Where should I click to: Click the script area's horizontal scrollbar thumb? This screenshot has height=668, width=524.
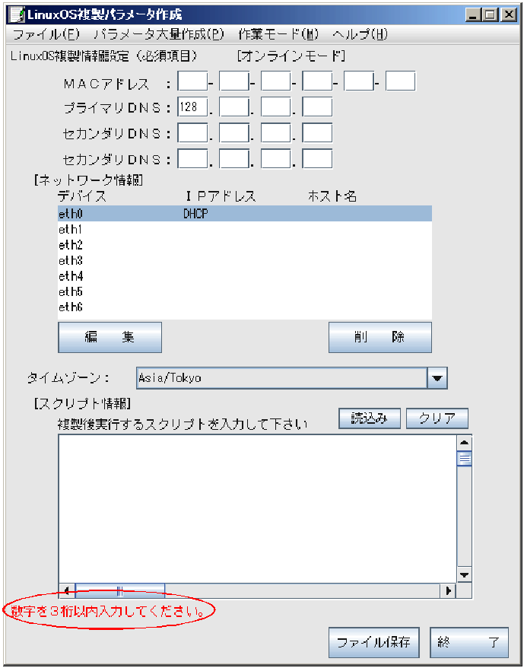click(120, 590)
